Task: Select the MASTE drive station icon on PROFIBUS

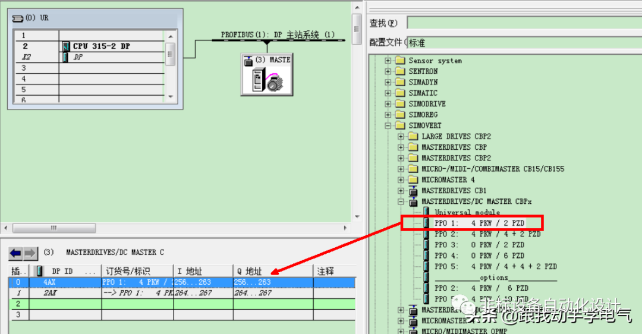Action: pyautogui.click(x=266, y=74)
